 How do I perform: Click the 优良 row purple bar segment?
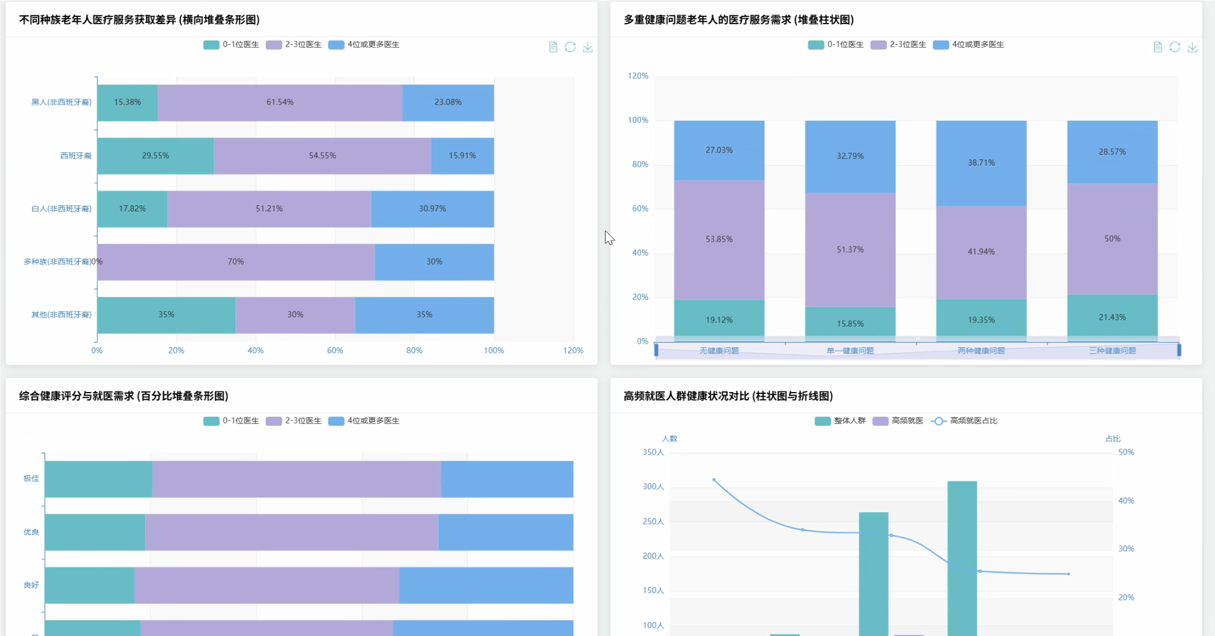pyautogui.click(x=292, y=532)
